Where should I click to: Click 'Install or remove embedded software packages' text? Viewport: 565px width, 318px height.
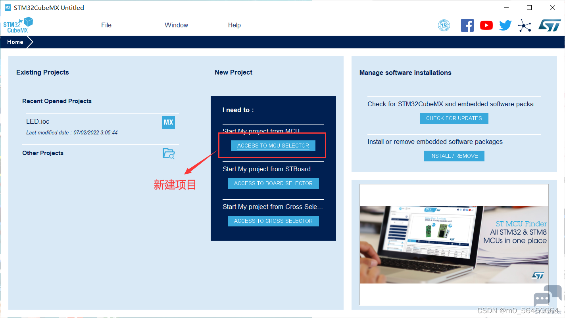coord(435,142)
